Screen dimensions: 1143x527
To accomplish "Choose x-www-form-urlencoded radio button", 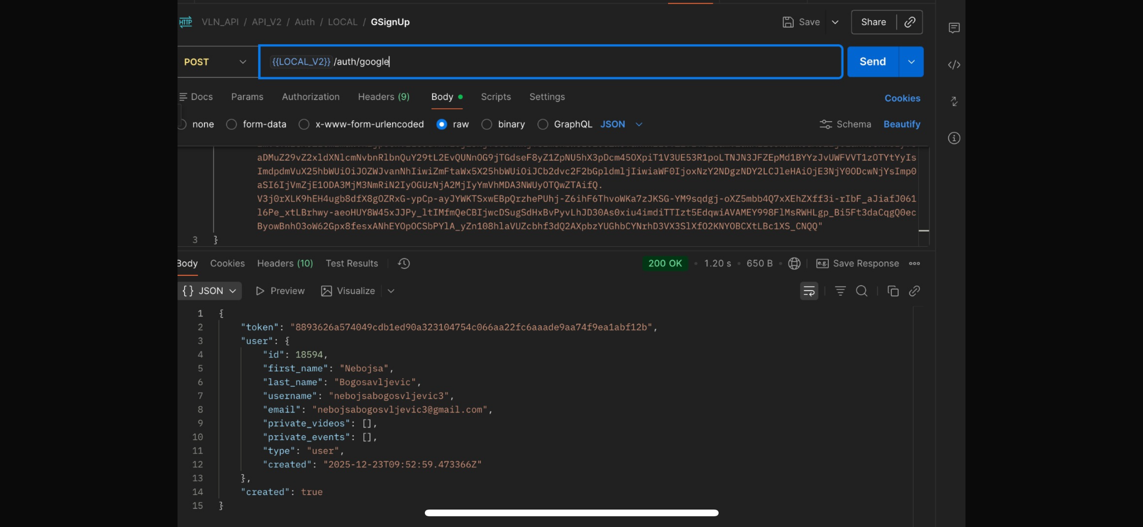I will point(304,124).
